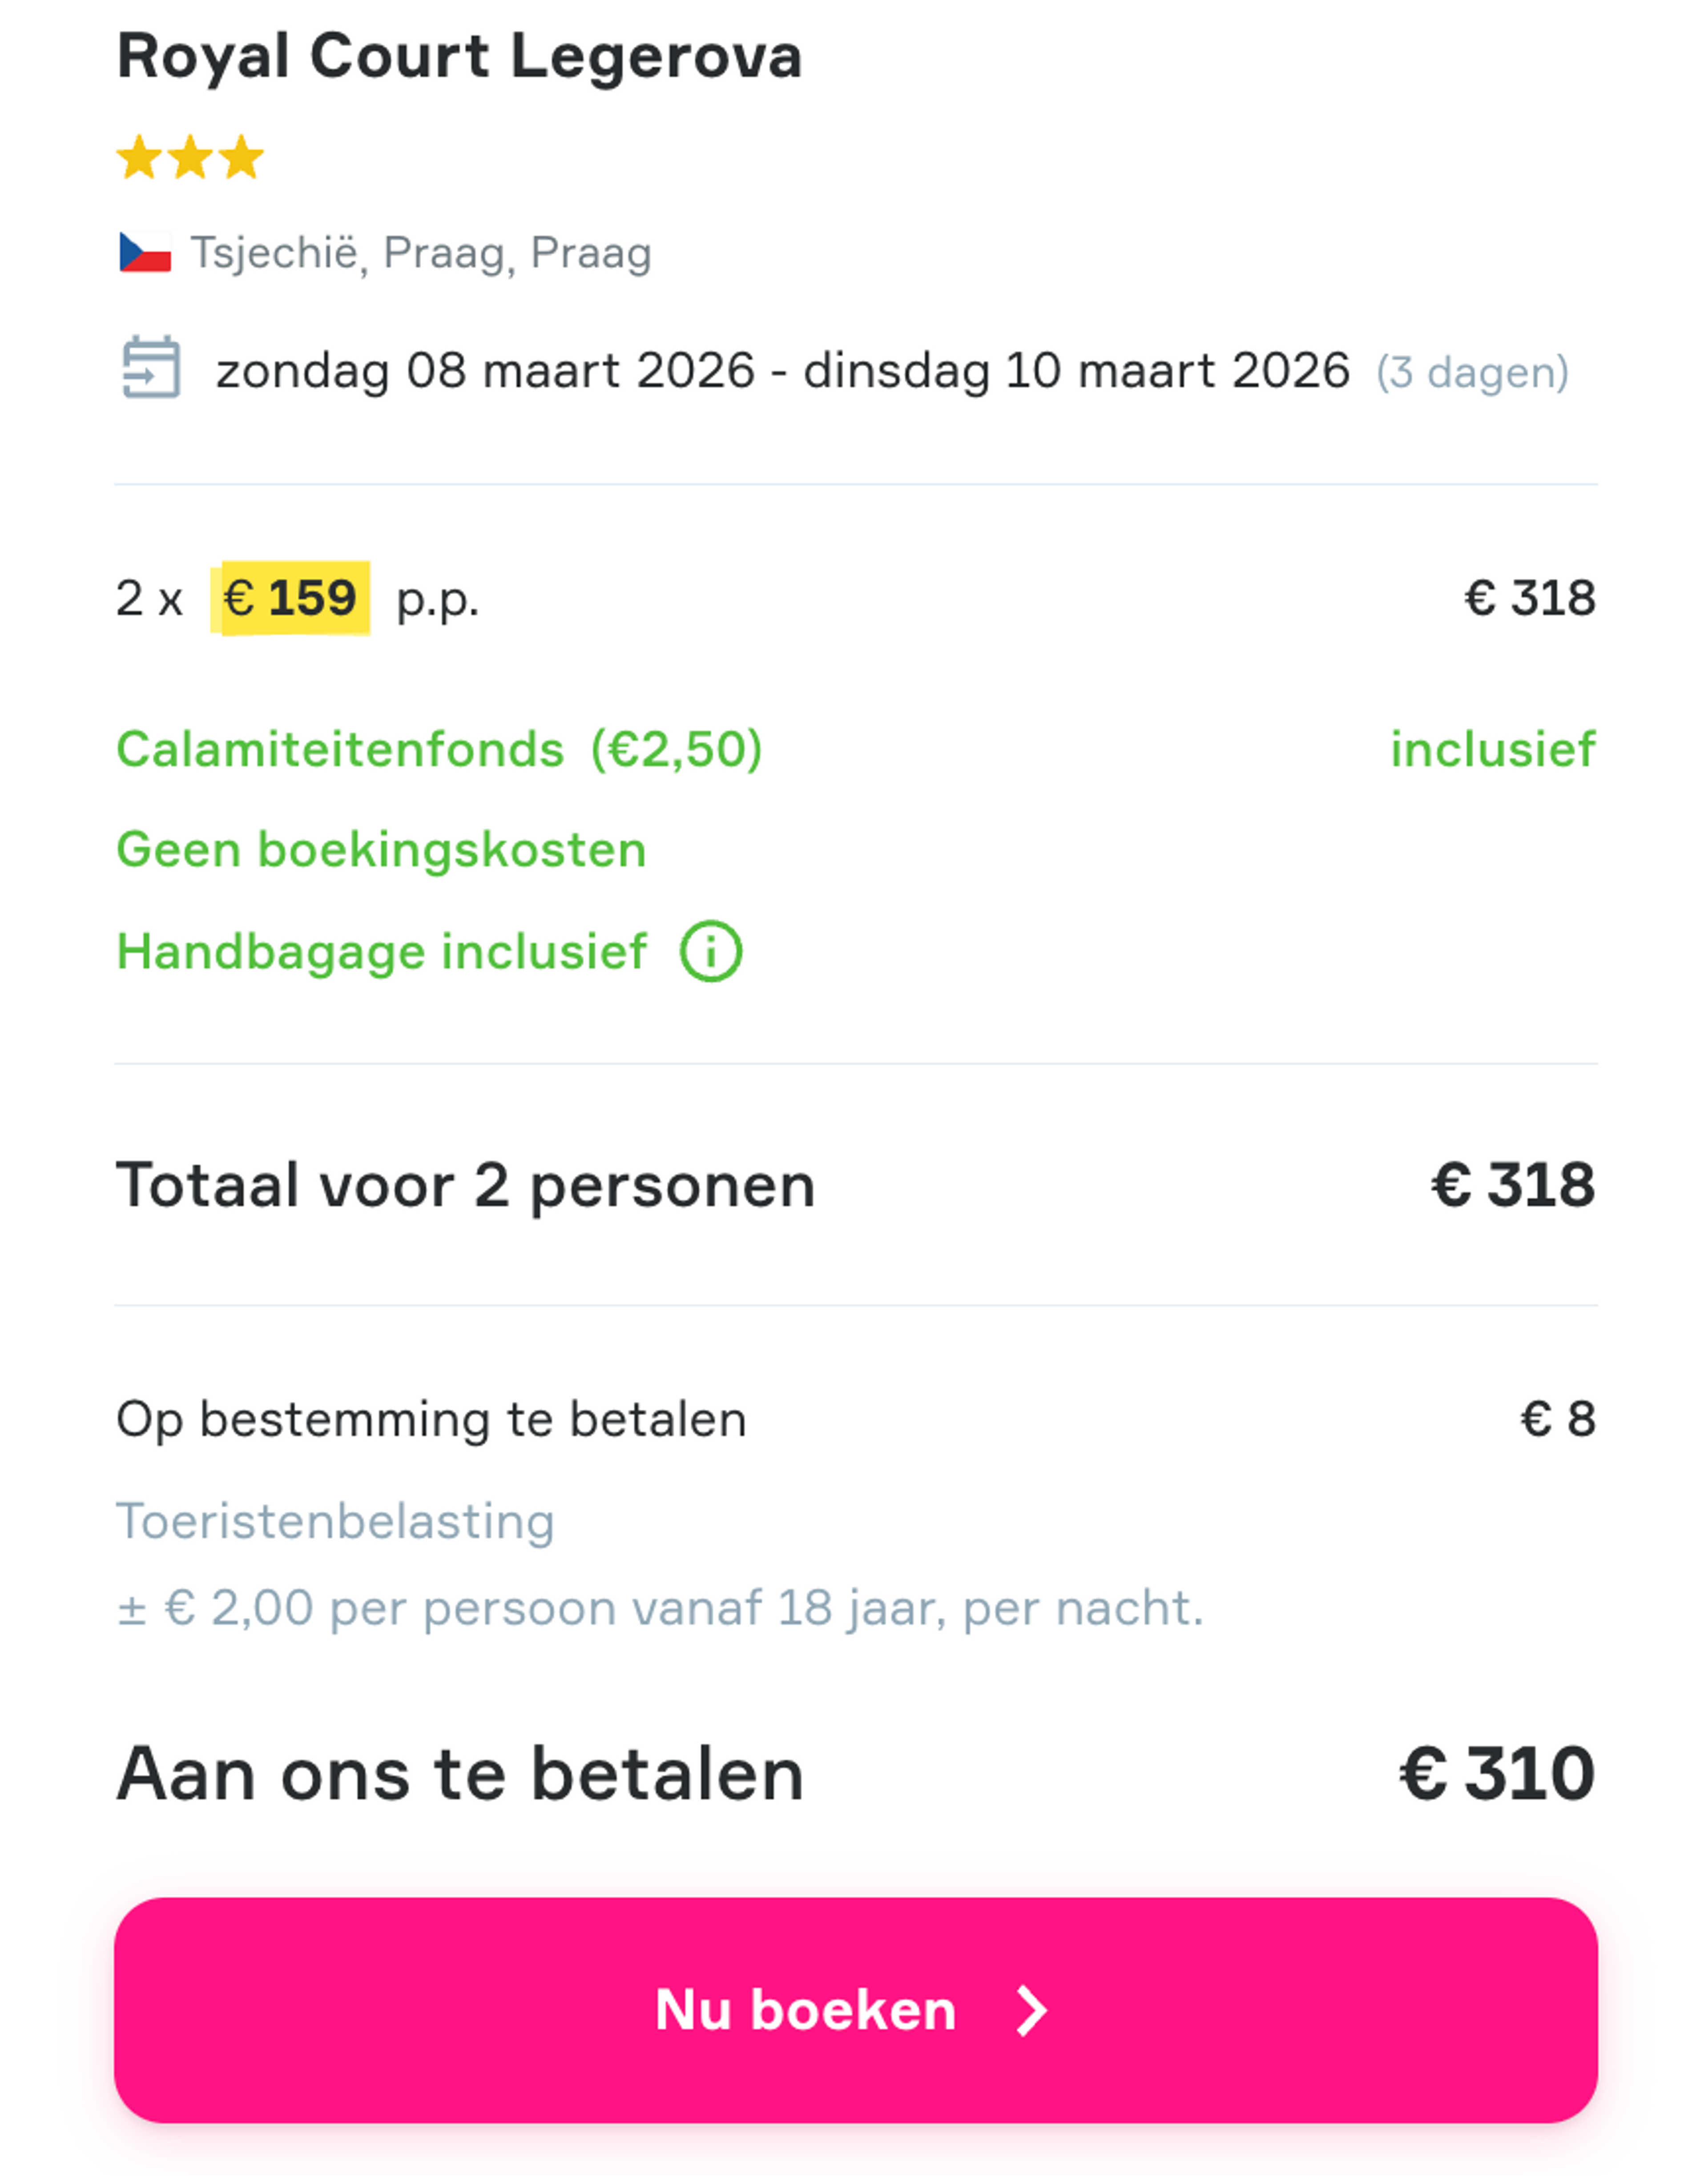The image size is (1708, 2176).
Task: Click the hotel name Royal Court Legerova
Action: pos(458,57)
